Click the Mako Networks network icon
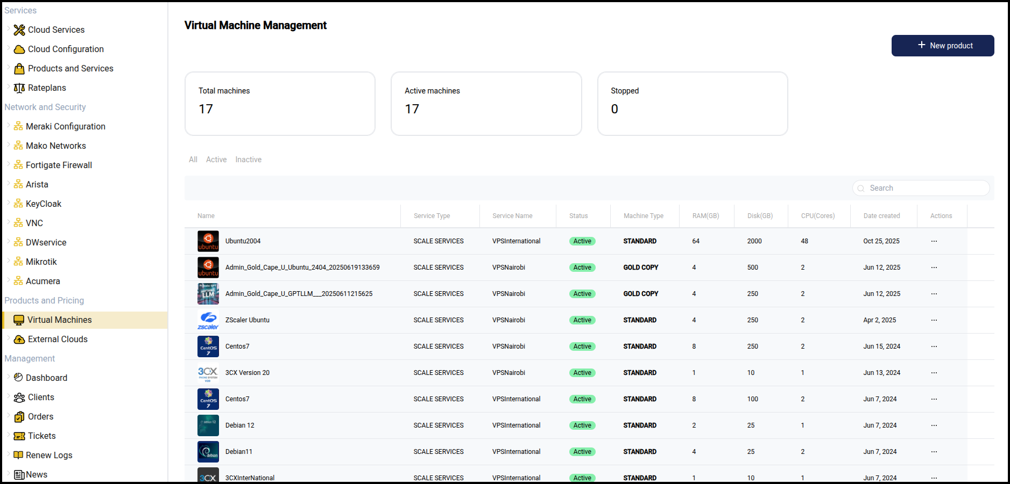The image size is (1010, 484). pyautogui.click(x=18, y=146)
